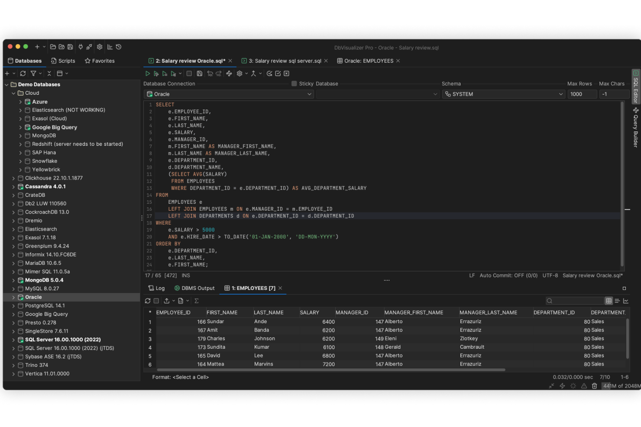Viewport: 641px width, 427px height.
Task: Type in the result grid search field
Action: tap(576, 300)
